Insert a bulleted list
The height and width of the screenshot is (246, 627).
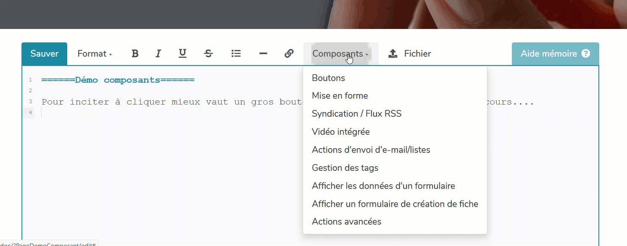236,53
